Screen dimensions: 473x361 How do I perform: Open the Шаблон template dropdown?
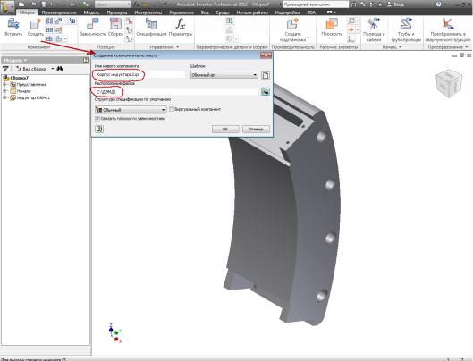(x=224, y=75)
